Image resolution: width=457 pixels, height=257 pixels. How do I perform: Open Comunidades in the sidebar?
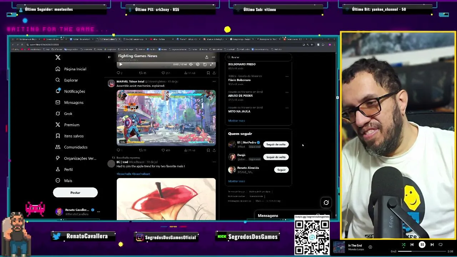pos(71,147)
